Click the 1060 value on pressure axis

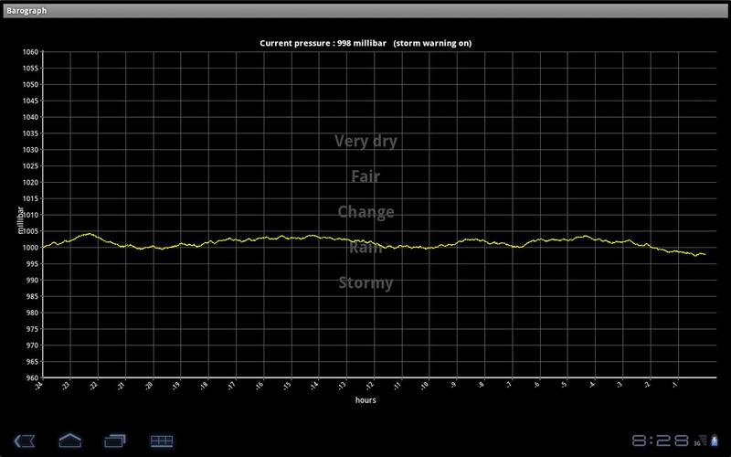30,52
